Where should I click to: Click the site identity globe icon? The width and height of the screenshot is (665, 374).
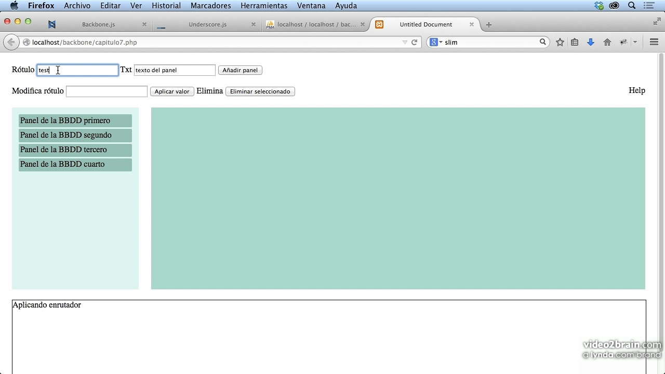(x=26, y=43)
